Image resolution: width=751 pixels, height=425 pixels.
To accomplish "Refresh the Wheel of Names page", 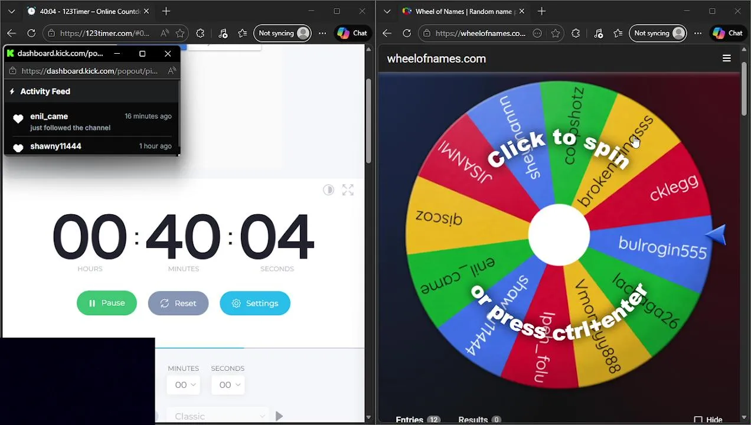I will [x=407, y=34].
